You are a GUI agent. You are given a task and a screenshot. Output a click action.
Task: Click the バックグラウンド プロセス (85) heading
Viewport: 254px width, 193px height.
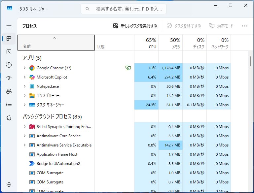pos(52,117)
